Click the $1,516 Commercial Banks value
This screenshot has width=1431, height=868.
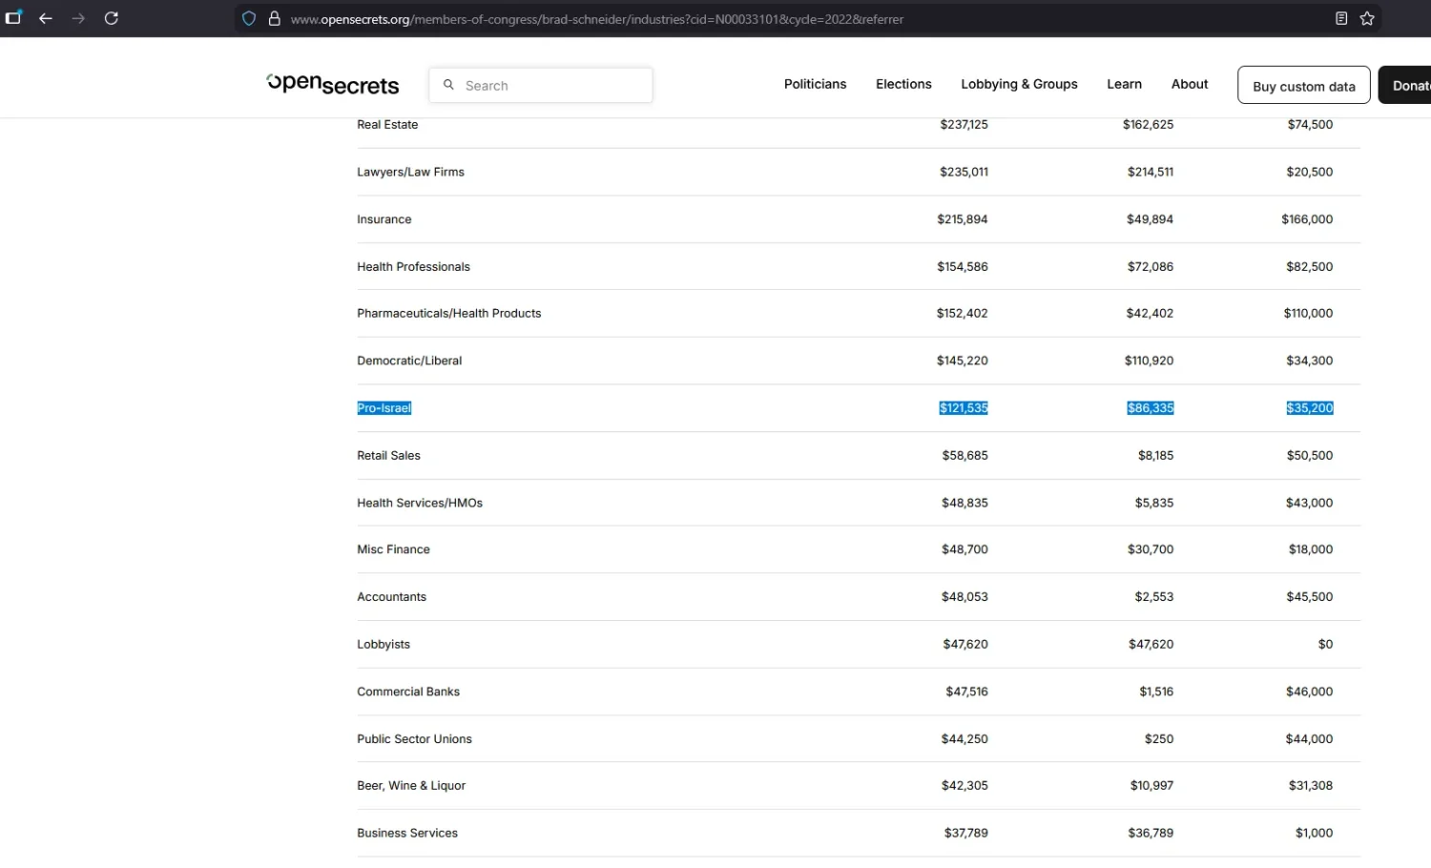pos(1156,692)
